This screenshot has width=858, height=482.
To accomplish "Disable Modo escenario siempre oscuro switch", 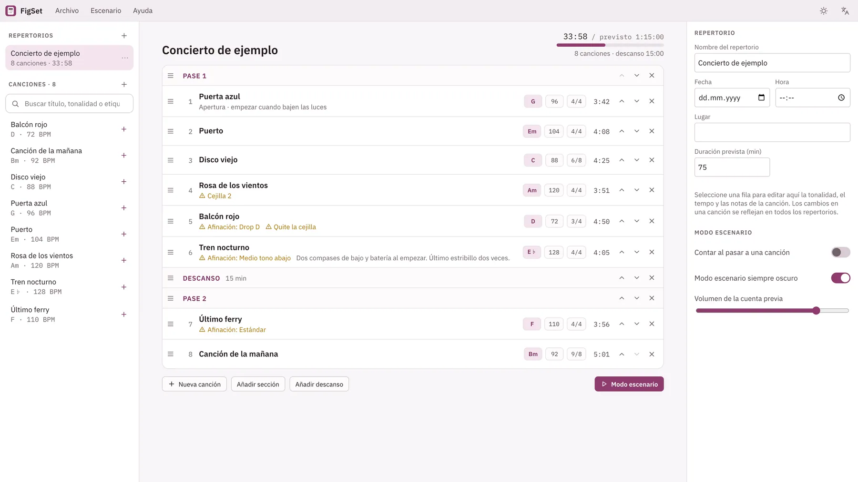I will click(840, 278).
